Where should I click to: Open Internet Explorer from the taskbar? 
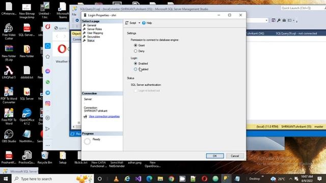point(127,179)
